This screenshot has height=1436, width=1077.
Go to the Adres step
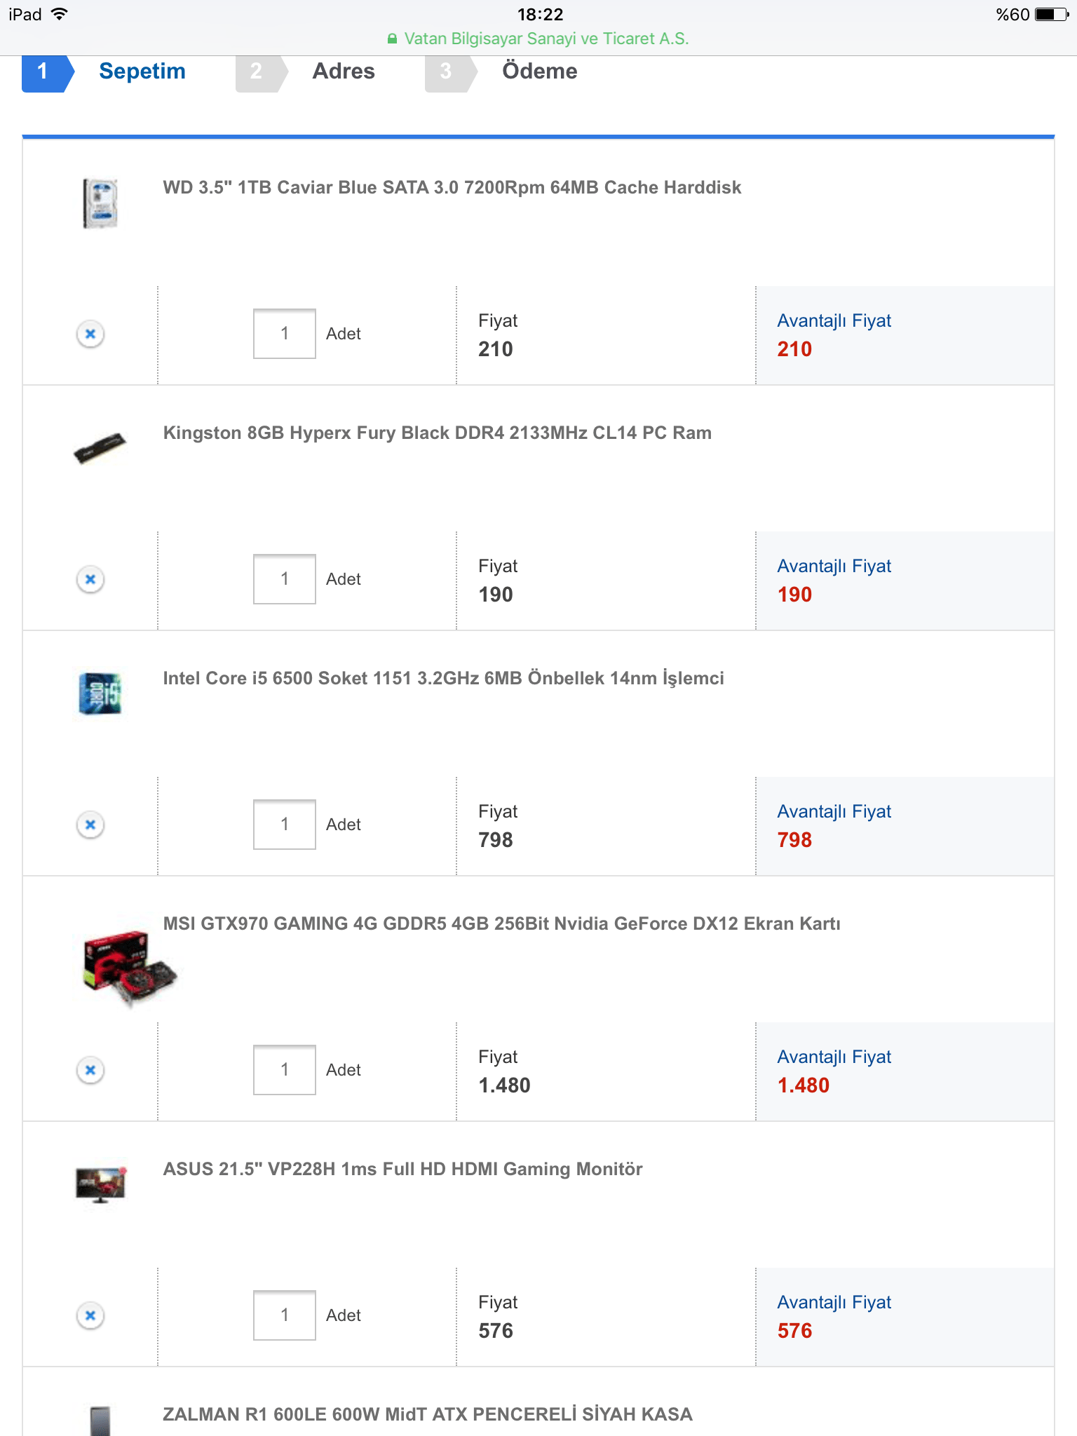(343, 72)
